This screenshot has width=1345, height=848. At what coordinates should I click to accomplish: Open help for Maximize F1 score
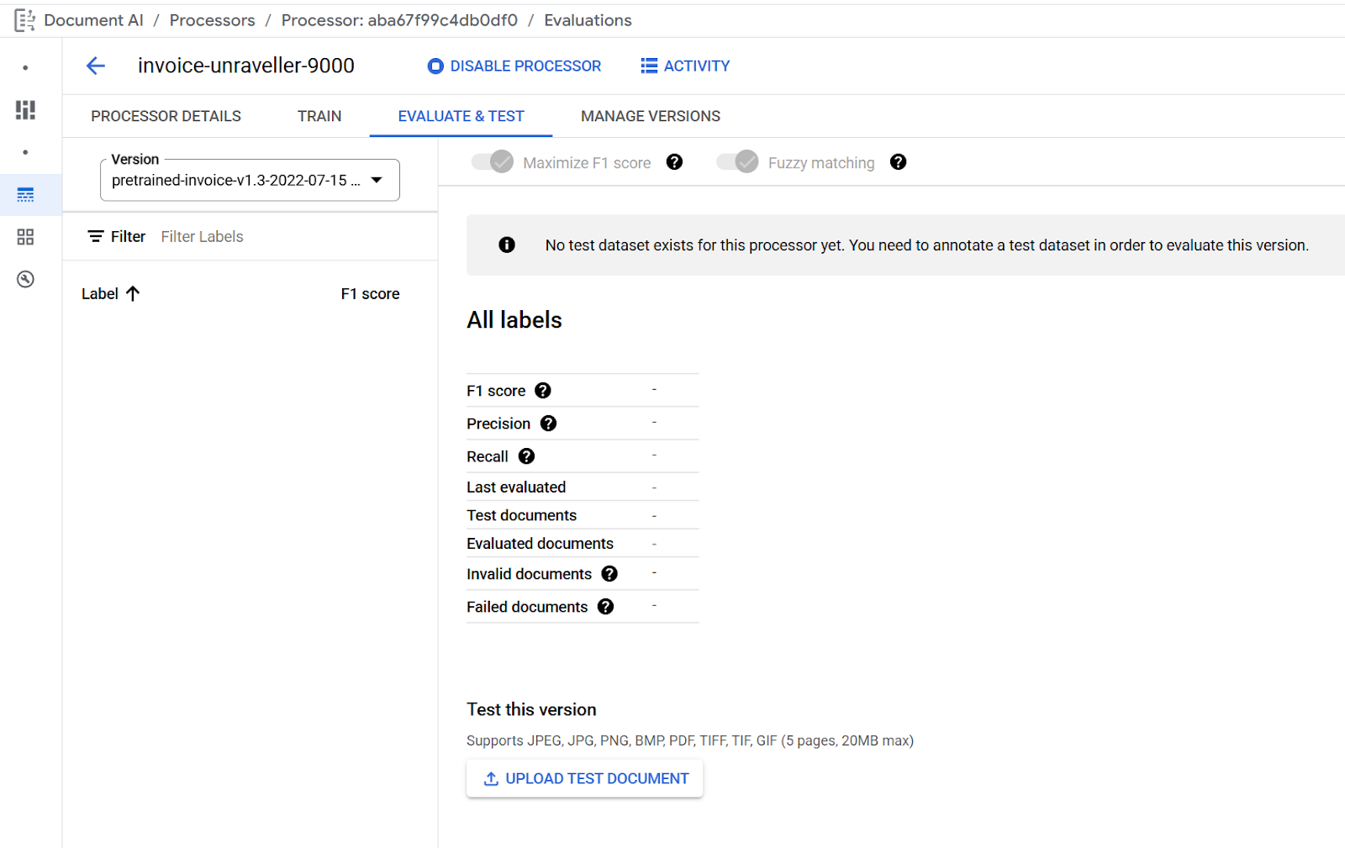(674, 162)
